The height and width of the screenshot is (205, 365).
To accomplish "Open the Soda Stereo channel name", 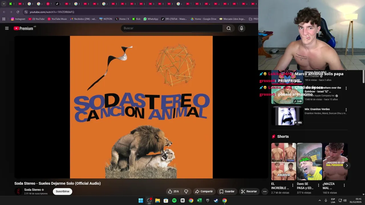I will tap(33, 190).
